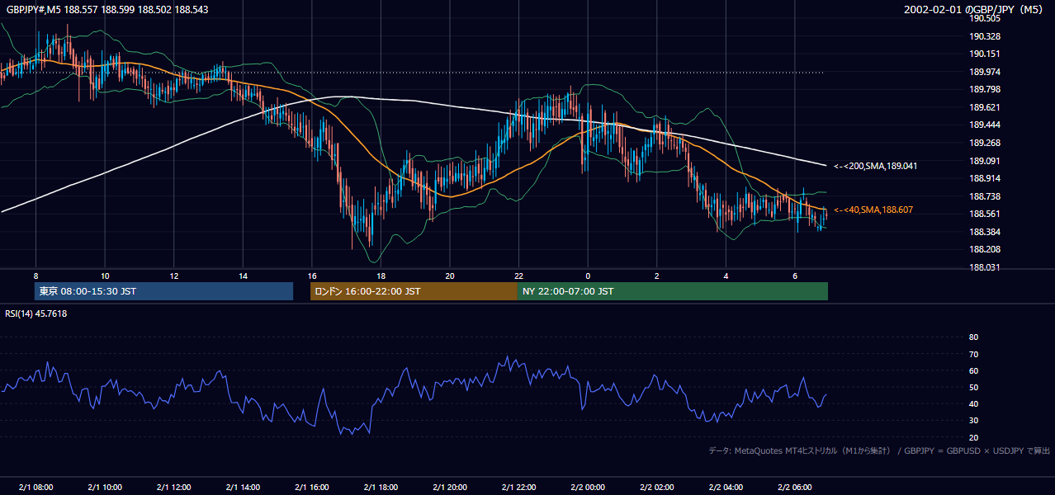The height and width of the screenshot is (495, 1055).
Task: Click hour tick 20 under the price chart
Action: pos(450,276)
